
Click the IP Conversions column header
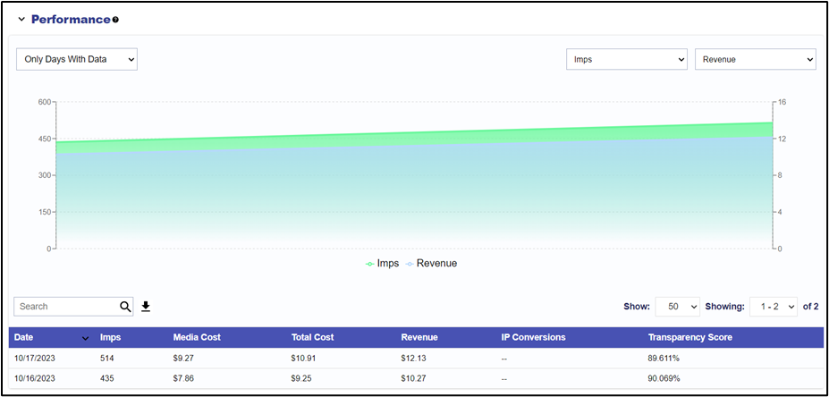click(x=534, y=337)
